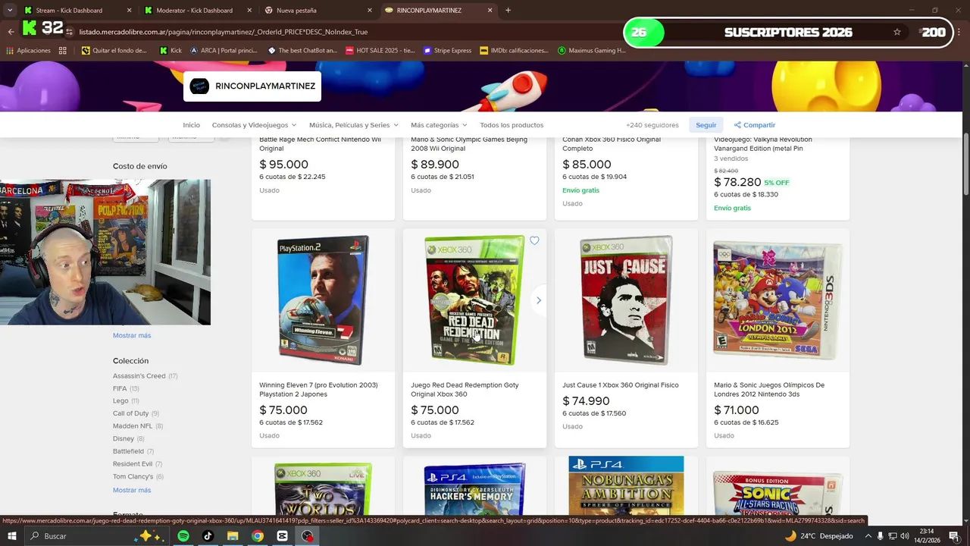Open Spotify from the taskbar
Image resolution: width=970 pixels, height=546 pixels.
tap(183, 536)
